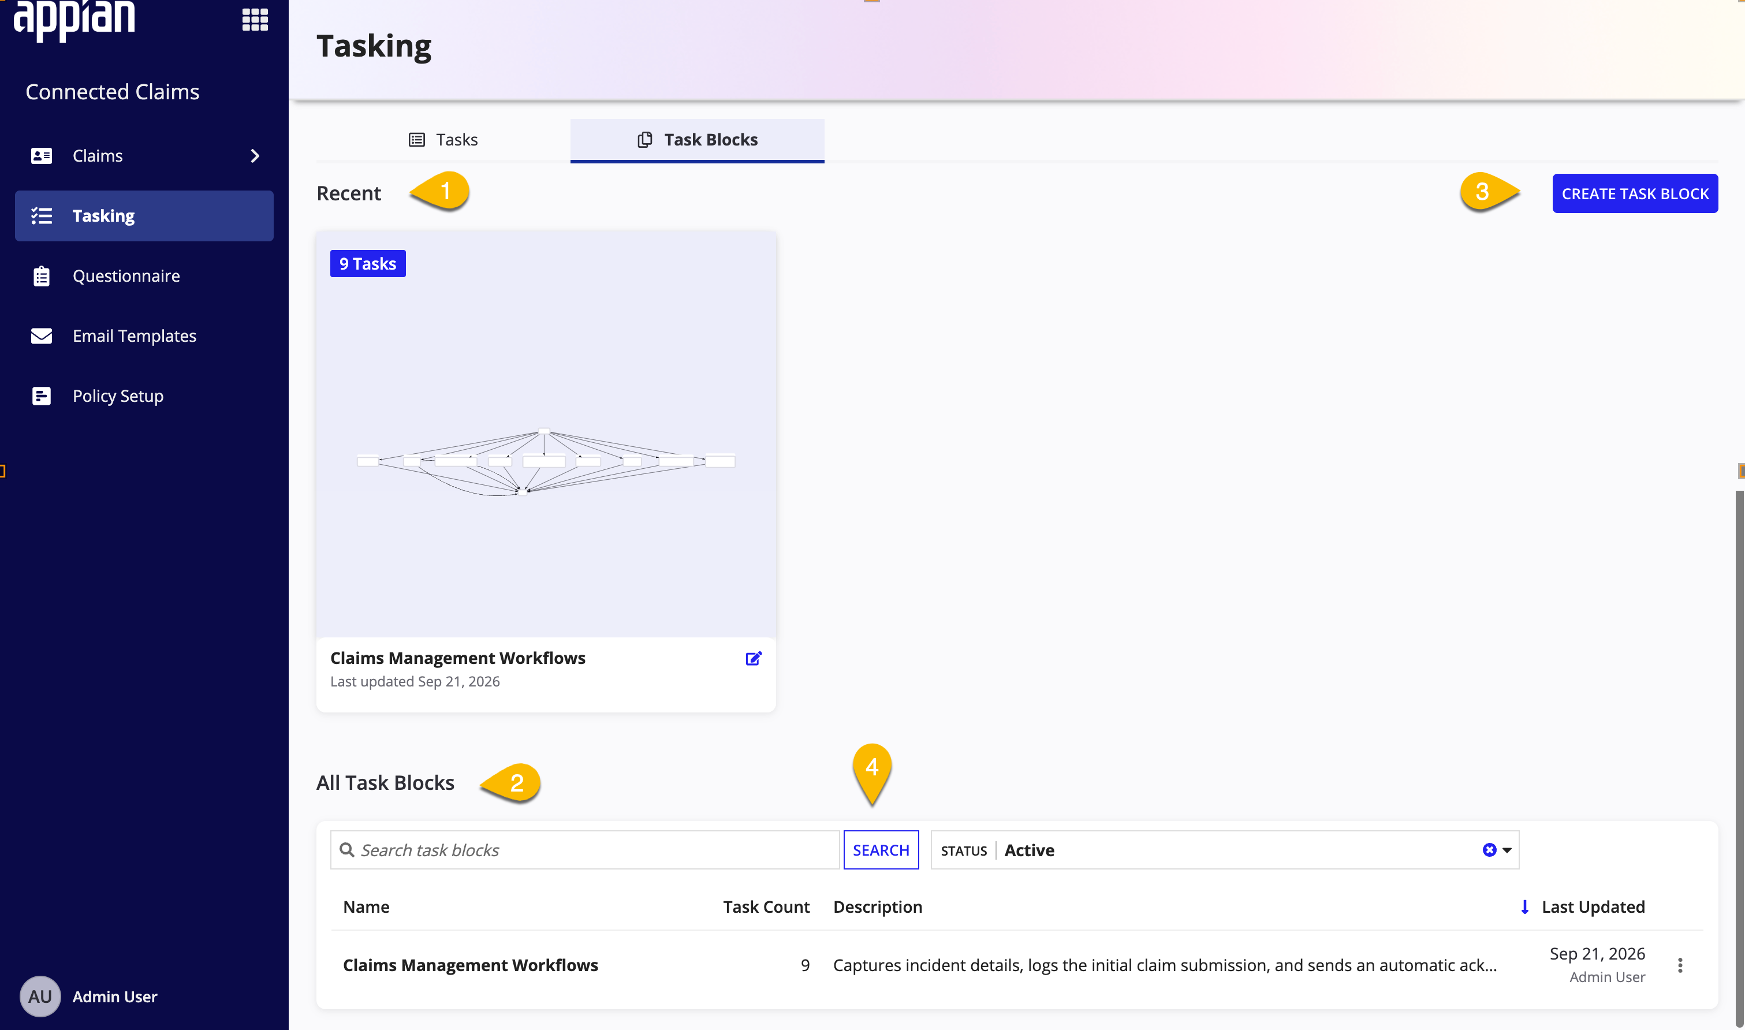
Task: Select Tasking in the sidebar
Action: pos(144,216)
